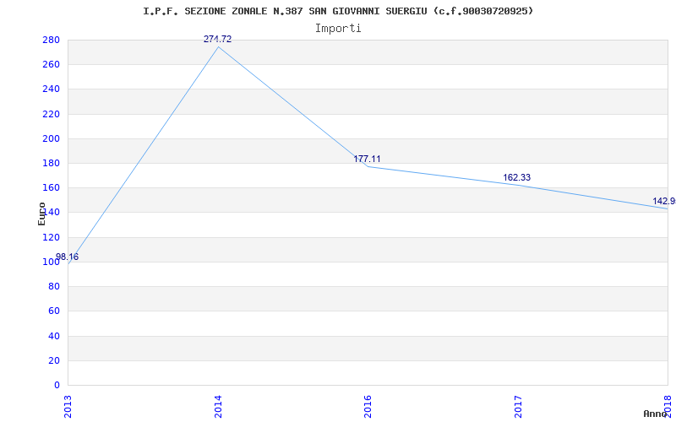
Task: Click the y-axis value 180
Action: point(51,163)
